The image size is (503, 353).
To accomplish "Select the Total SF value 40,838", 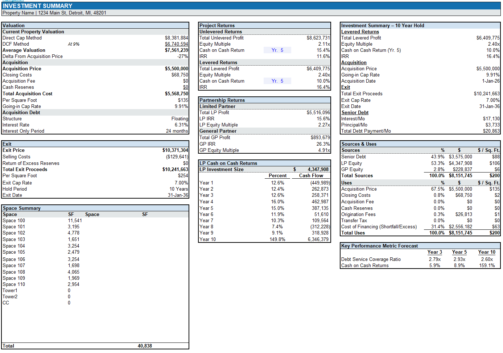I will [145, 346].
